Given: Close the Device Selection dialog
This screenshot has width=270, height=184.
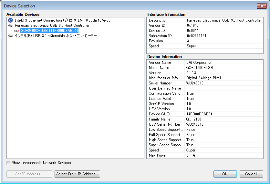Looking at the screenshot, I should click(x=262, y=6).
